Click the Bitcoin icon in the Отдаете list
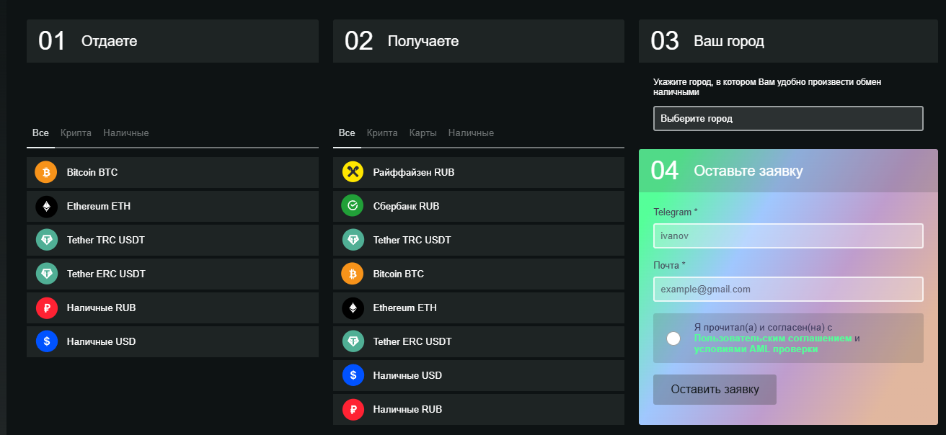This screenshot has height=435, width=946. click(46, 173)
